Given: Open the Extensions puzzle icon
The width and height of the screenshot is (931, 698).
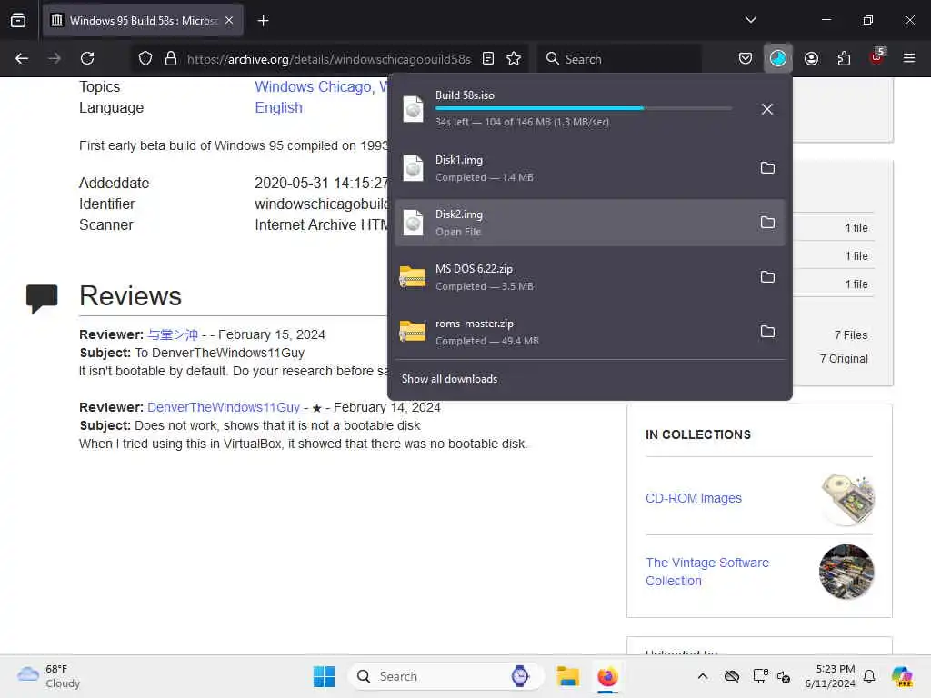Looking at the screenshot, I should [844, 58].
